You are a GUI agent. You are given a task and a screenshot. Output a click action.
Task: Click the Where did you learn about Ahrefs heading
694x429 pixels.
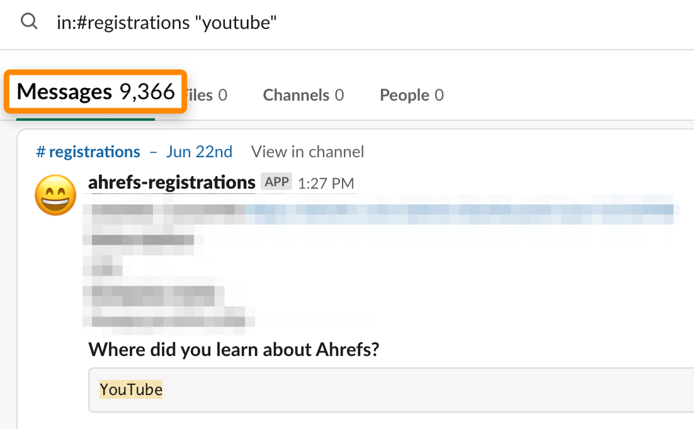coord(234,349)
